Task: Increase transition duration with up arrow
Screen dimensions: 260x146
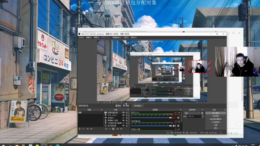Action: [x=202, y=116]
